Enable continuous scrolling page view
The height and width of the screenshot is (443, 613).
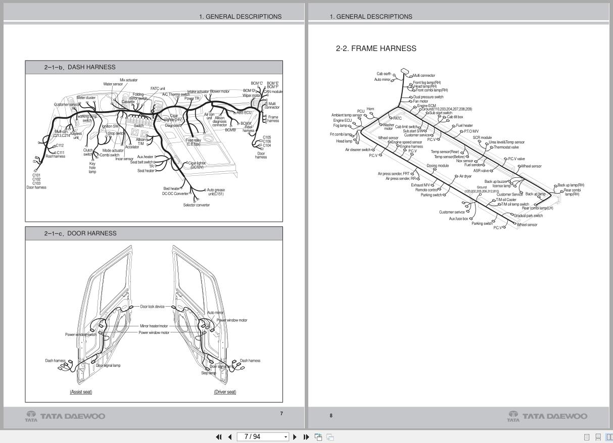pyautogui.click(x=598, y=436)
